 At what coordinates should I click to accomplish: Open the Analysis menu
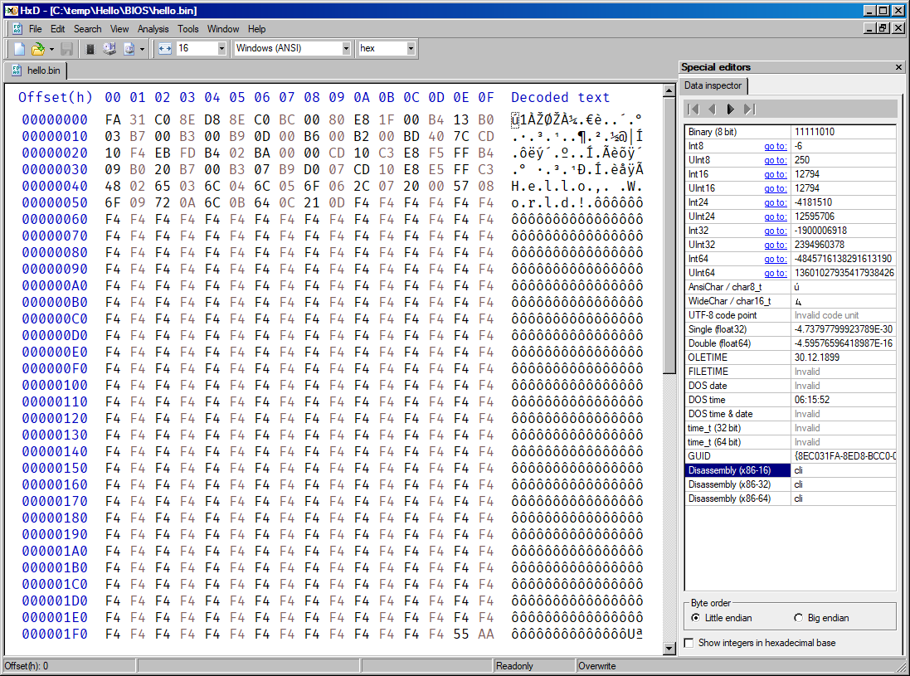pos(153,29)
